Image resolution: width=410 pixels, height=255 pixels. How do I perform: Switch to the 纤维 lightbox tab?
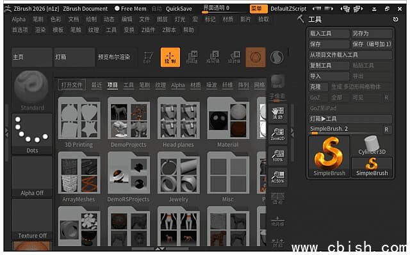227,85
